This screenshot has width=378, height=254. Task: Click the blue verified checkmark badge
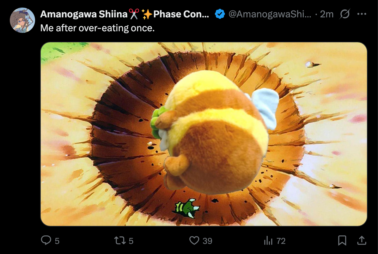point(220,14)
